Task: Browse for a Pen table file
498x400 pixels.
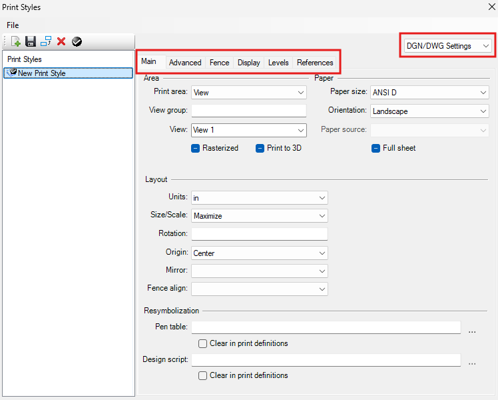Action: pos(472,331)
